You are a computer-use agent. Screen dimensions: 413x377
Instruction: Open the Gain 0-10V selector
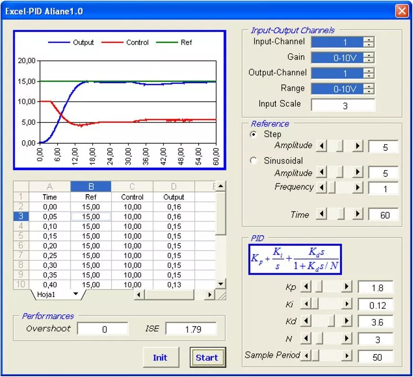pos(369,58)
